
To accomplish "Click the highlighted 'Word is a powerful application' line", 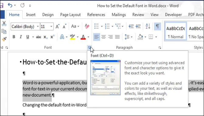I will pos(55,83).
